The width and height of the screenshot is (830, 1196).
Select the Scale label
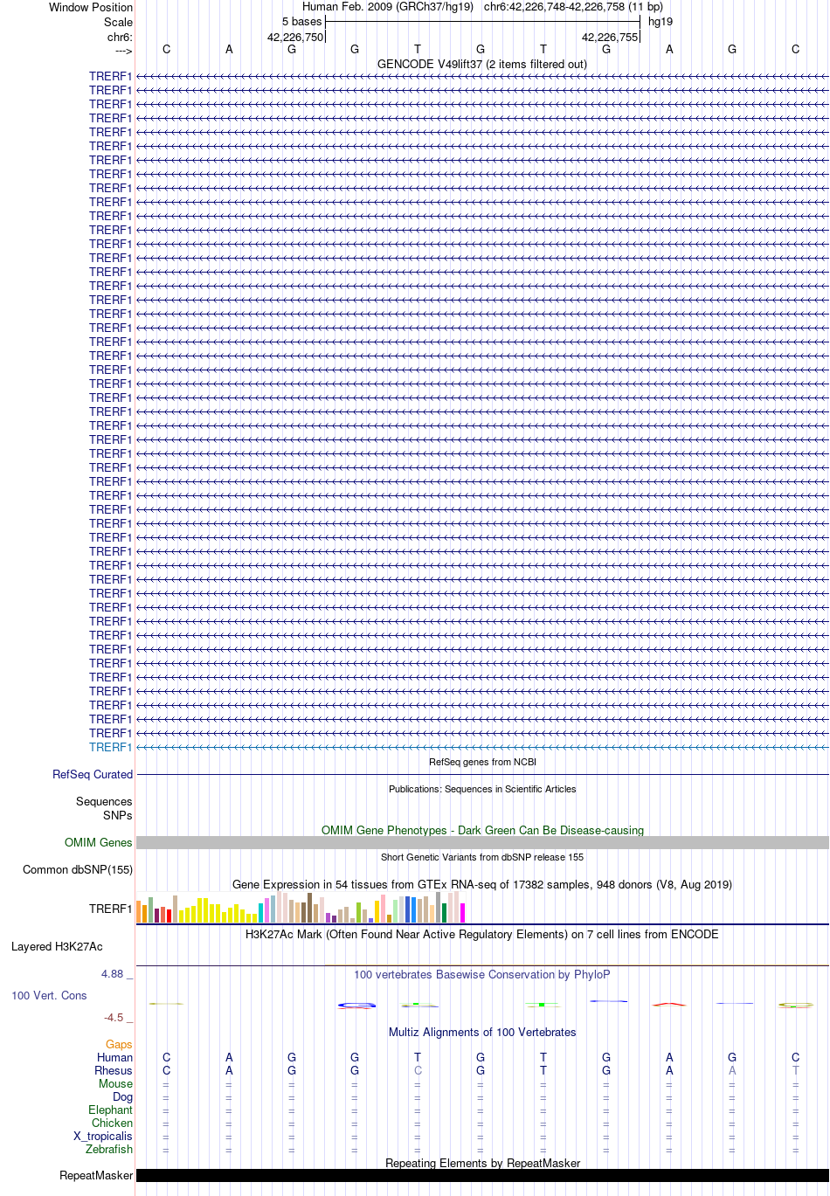(x=118, y=22)
